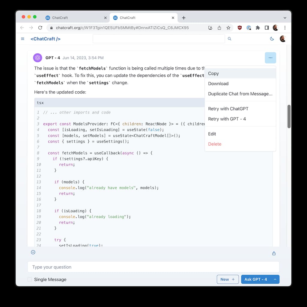Screen dimensions: 307x307
Task: Open the extensions puzzle icon
Action: pos(258,28)
